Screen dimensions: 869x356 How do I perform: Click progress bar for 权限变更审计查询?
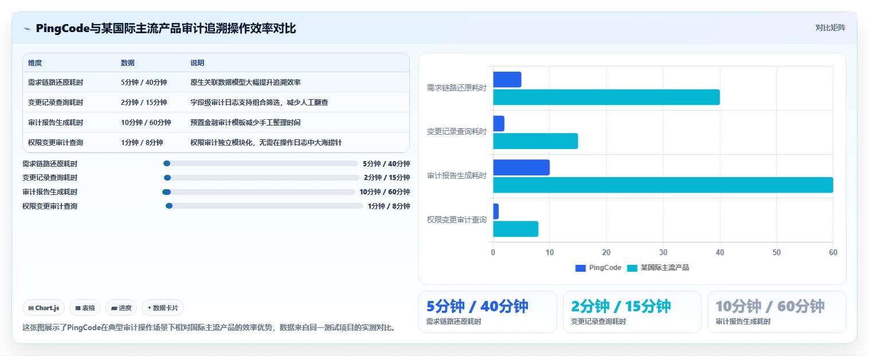(264, 206)
